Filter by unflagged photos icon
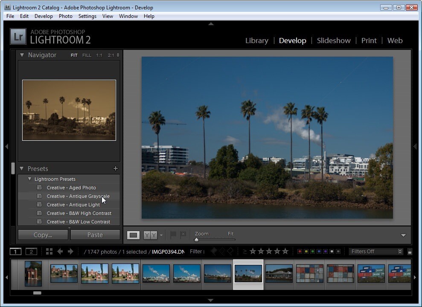 coord(222,251)
